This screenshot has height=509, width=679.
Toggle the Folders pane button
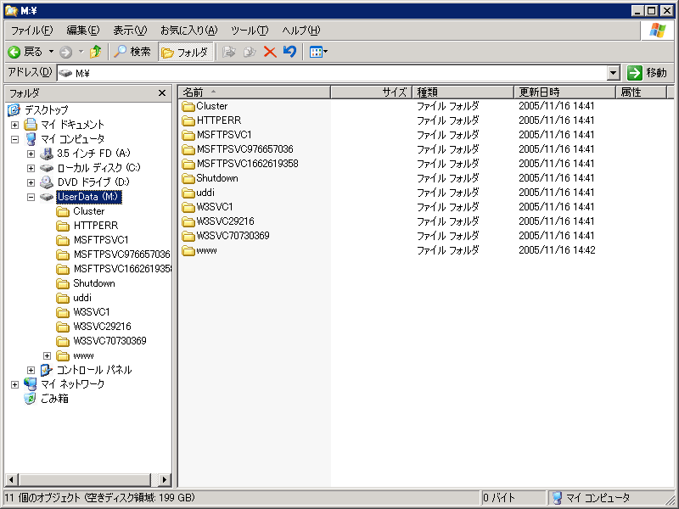pyautogui.click(x=186, y=52)
